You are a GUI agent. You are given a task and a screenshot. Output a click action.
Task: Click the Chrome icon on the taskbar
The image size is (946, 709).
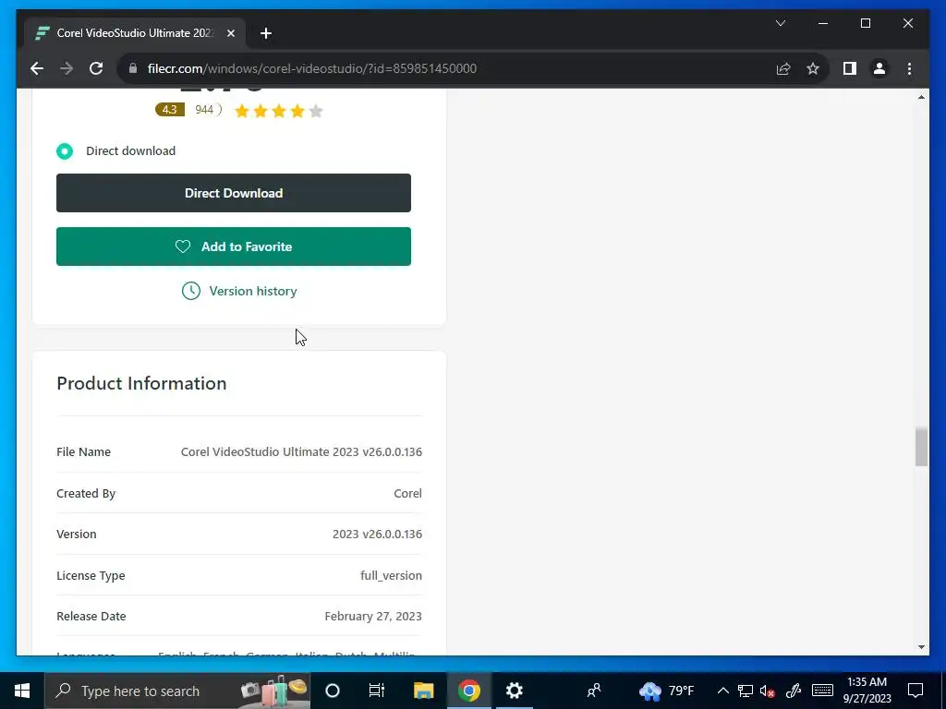(x=468, y=691)
